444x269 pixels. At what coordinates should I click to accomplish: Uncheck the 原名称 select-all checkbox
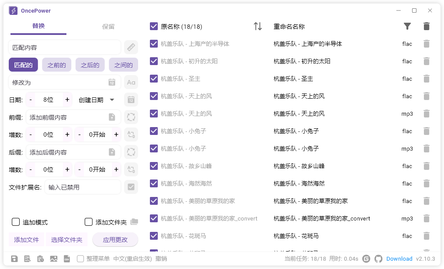coord(154,26)
